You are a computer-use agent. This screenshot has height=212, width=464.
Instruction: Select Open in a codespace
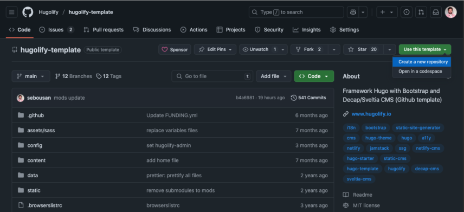click(422, 72)
